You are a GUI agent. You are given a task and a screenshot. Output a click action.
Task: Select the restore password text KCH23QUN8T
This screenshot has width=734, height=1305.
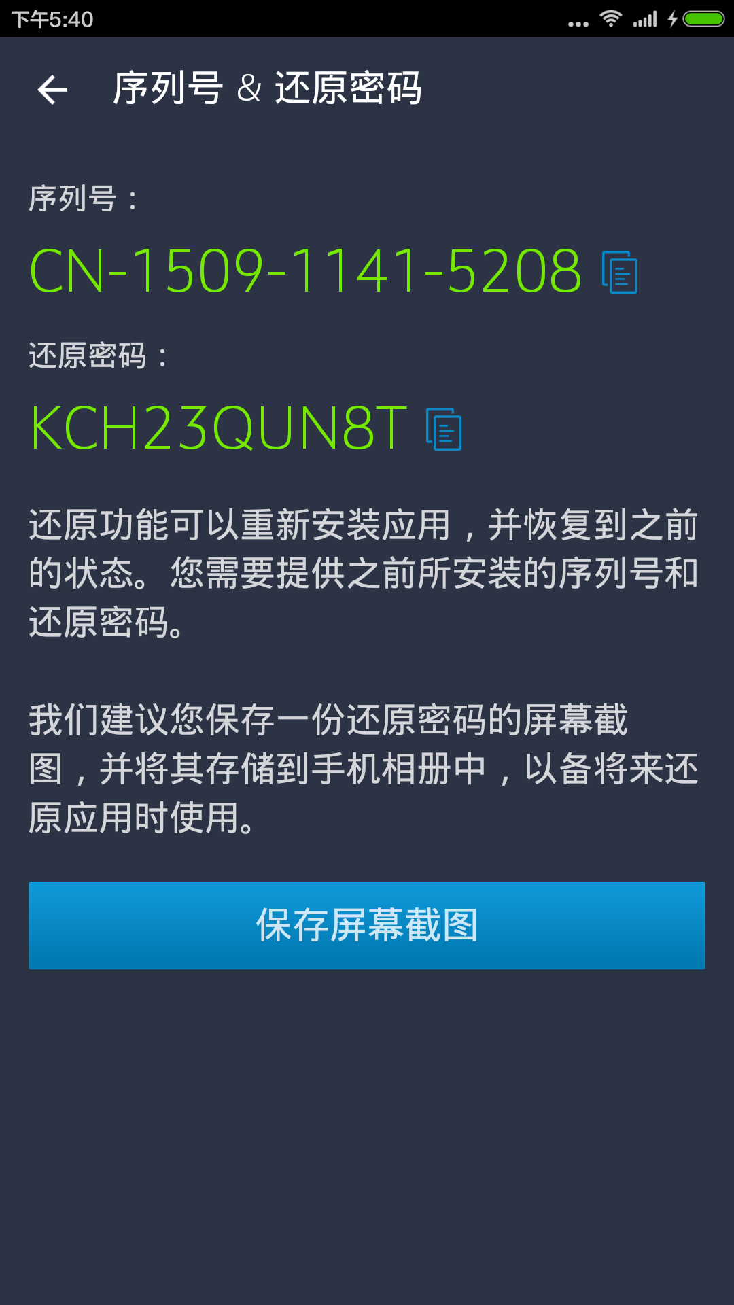pos(219,428)
